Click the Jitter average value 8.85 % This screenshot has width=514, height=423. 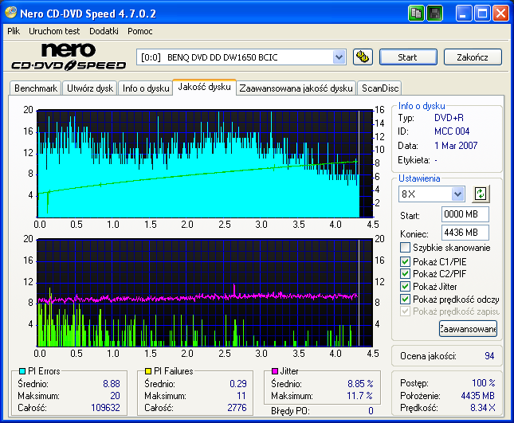pos(360,384)
